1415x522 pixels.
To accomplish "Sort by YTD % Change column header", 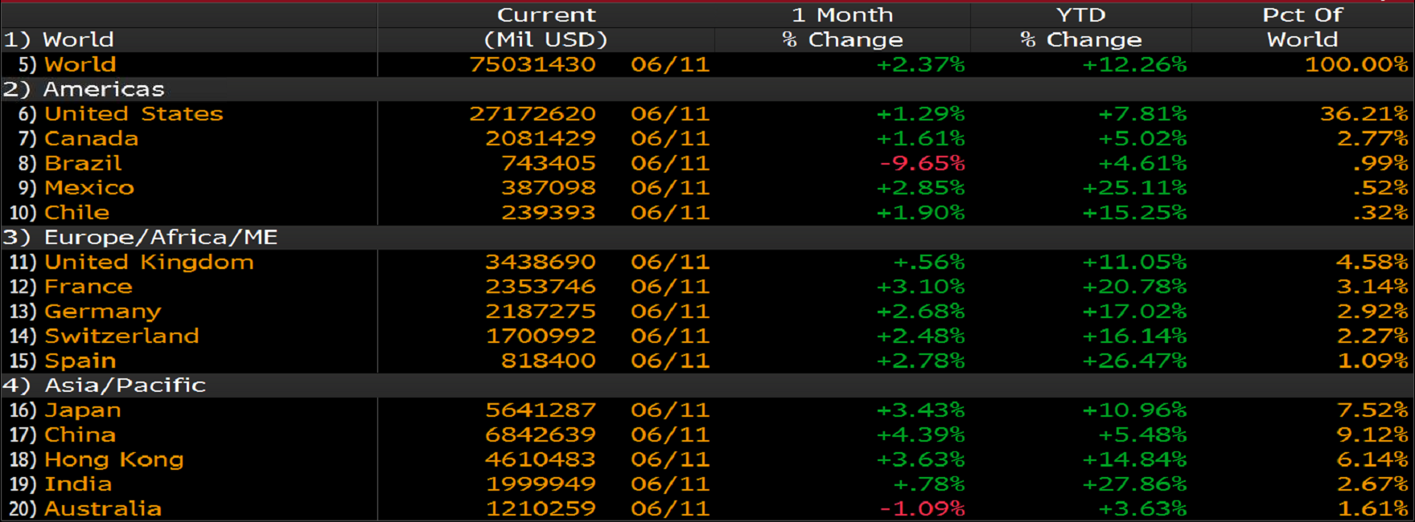I will point(1081,27).
